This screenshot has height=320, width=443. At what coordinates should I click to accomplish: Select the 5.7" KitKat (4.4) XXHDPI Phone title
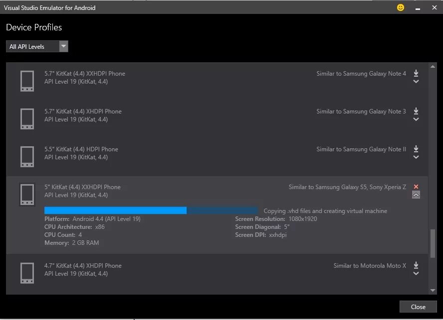point(85,74)
